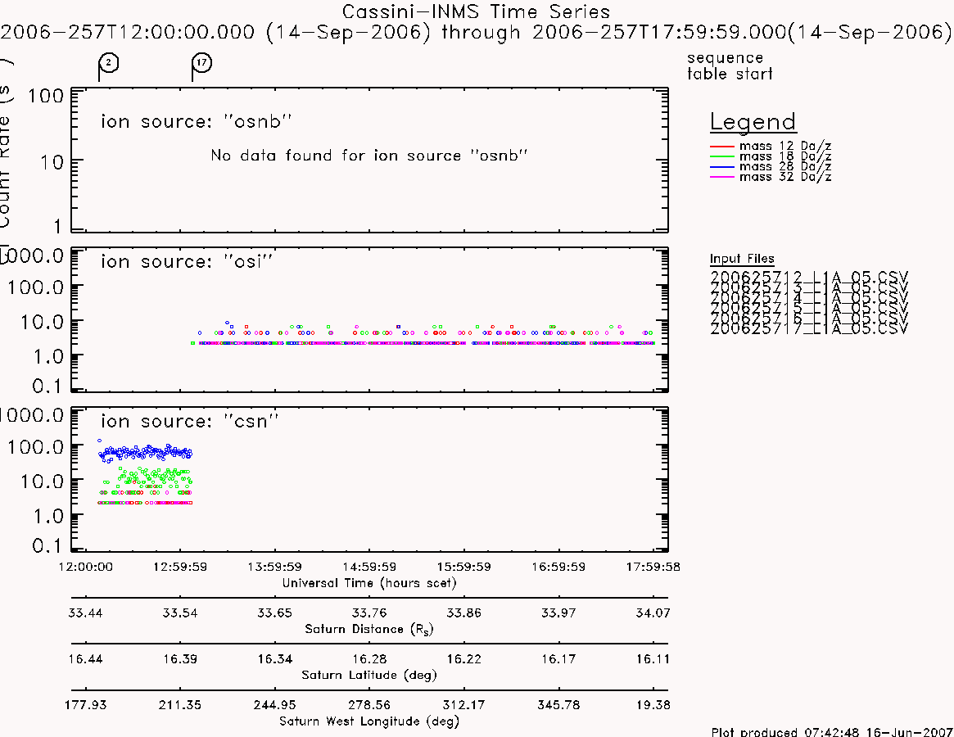Click the Saturn Distance axis title
Image resolution: width=954 pixels, height=737 pixels.
point(369,629)
